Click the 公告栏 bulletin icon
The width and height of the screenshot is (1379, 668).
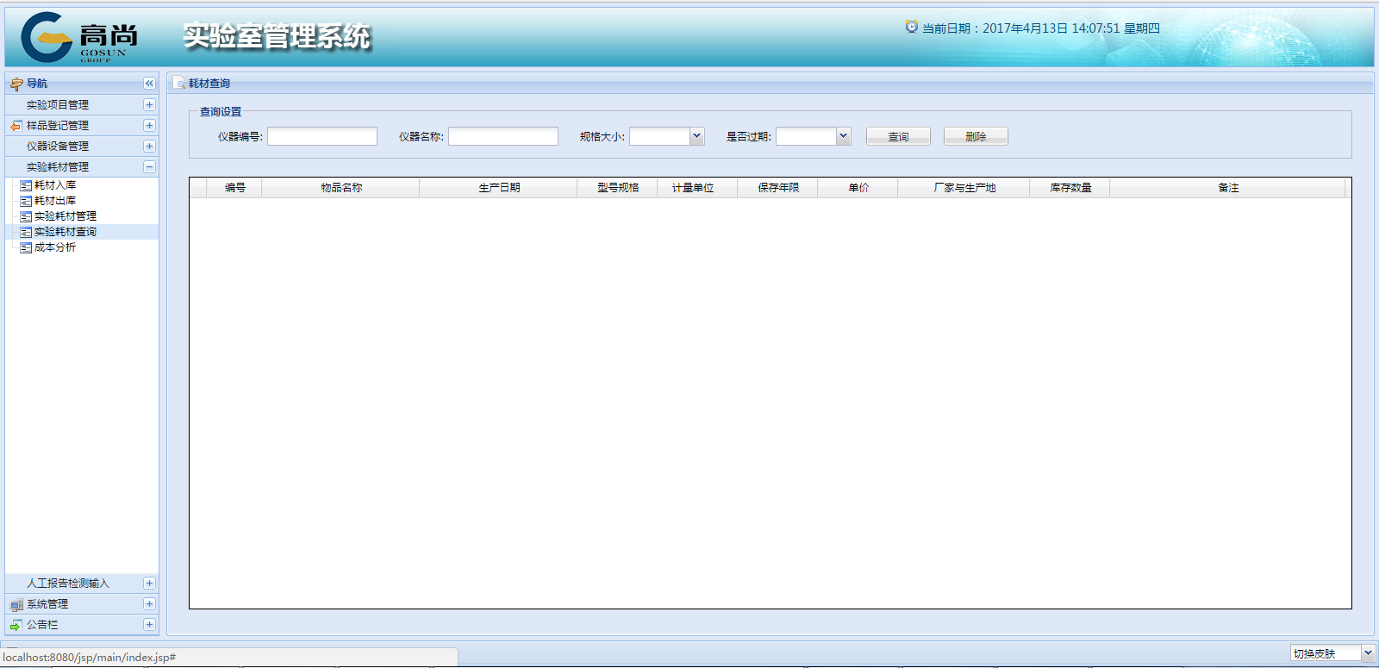16,625
